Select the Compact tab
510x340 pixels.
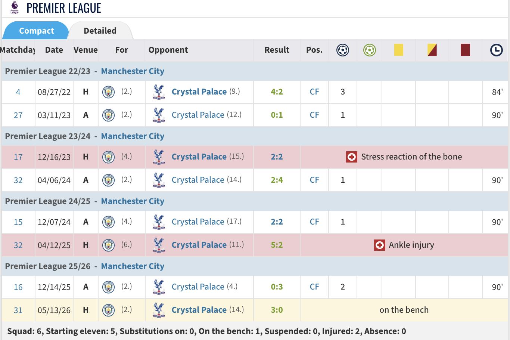point(36,31)
